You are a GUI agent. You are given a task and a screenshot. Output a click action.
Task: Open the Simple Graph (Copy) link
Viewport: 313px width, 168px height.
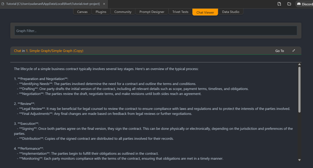pos(54,51)
